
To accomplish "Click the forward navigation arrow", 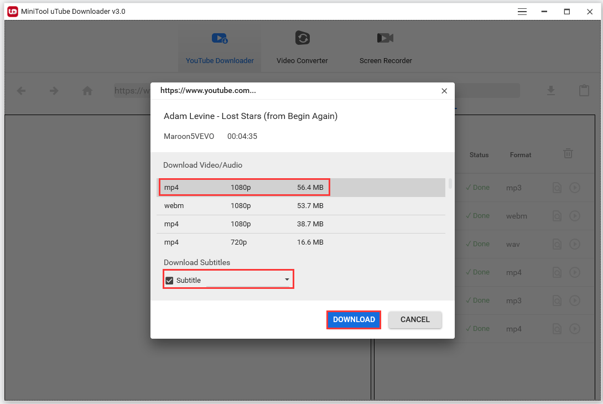I will [54, 91].
